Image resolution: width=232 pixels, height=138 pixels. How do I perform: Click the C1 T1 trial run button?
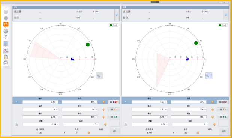114,110
